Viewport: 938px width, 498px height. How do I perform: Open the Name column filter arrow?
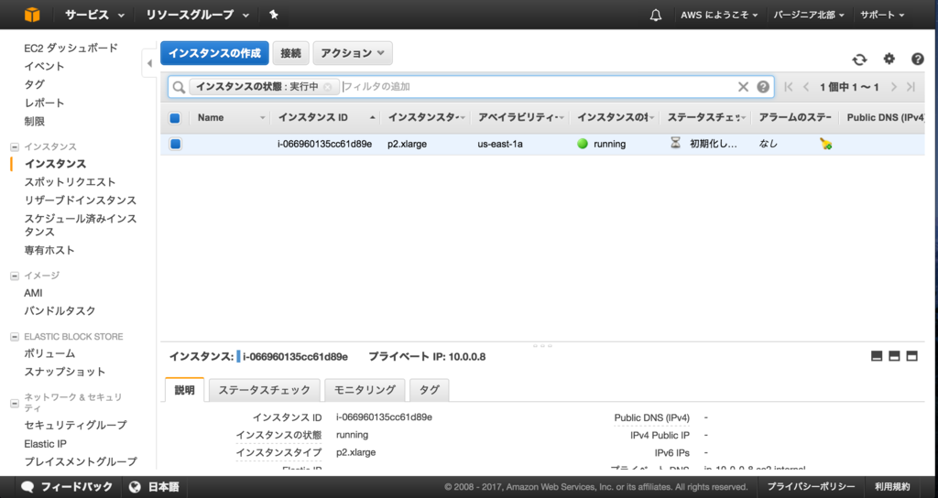(x=262, y=118)
